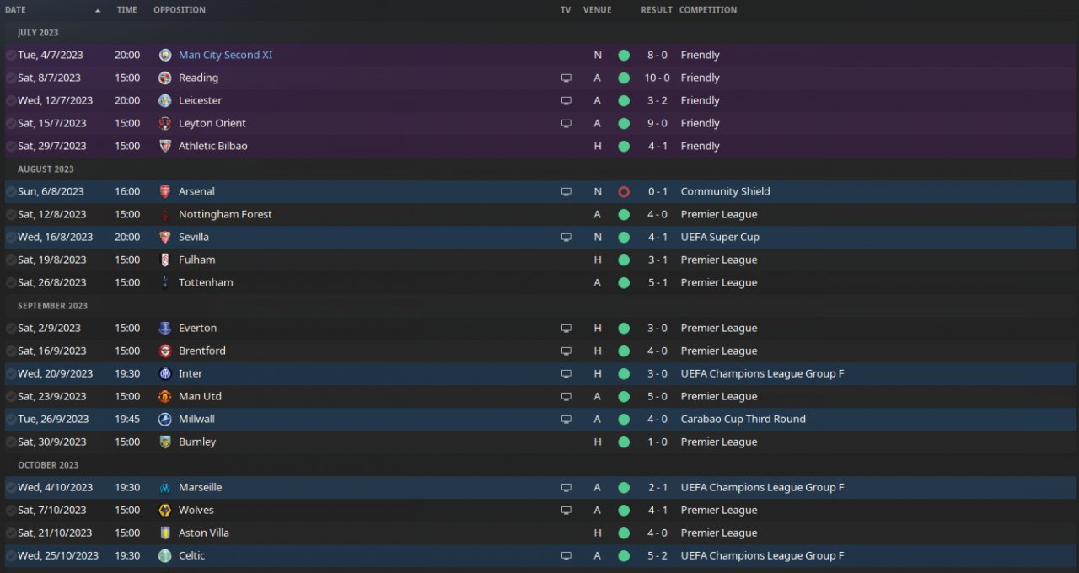This screenshot has width=1079, height=573.
Task: Collapse the JULY 2023 month group header
Action: [38, 33]
